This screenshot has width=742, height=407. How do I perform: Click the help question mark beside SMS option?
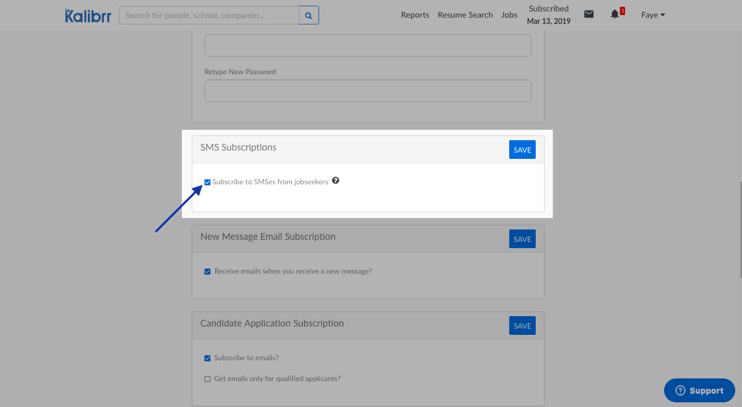336,181
